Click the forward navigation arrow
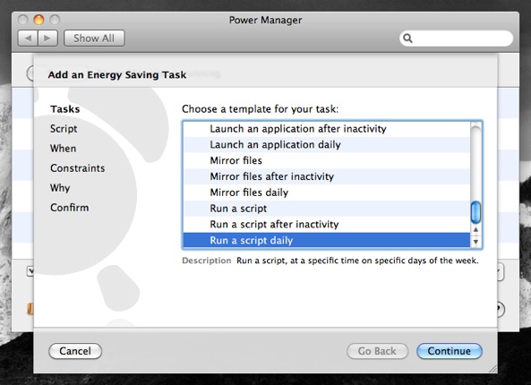This screenshot has width=531, height=385. tap(47, 38)
